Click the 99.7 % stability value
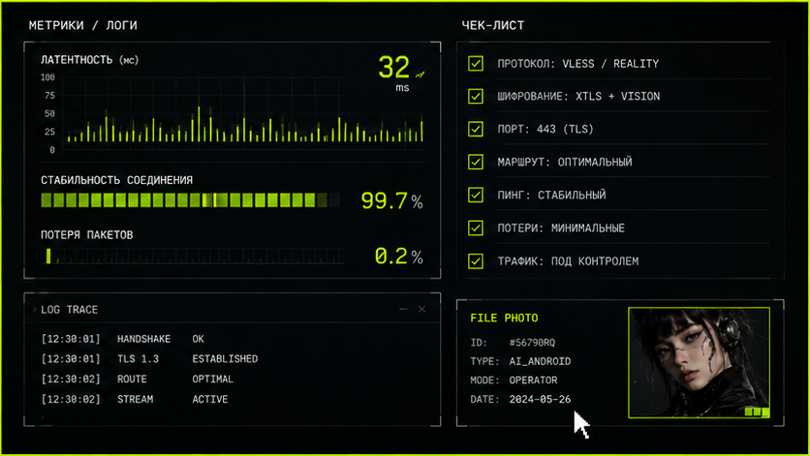Screen dimensions: 810x456 click(x=391, y=200)
